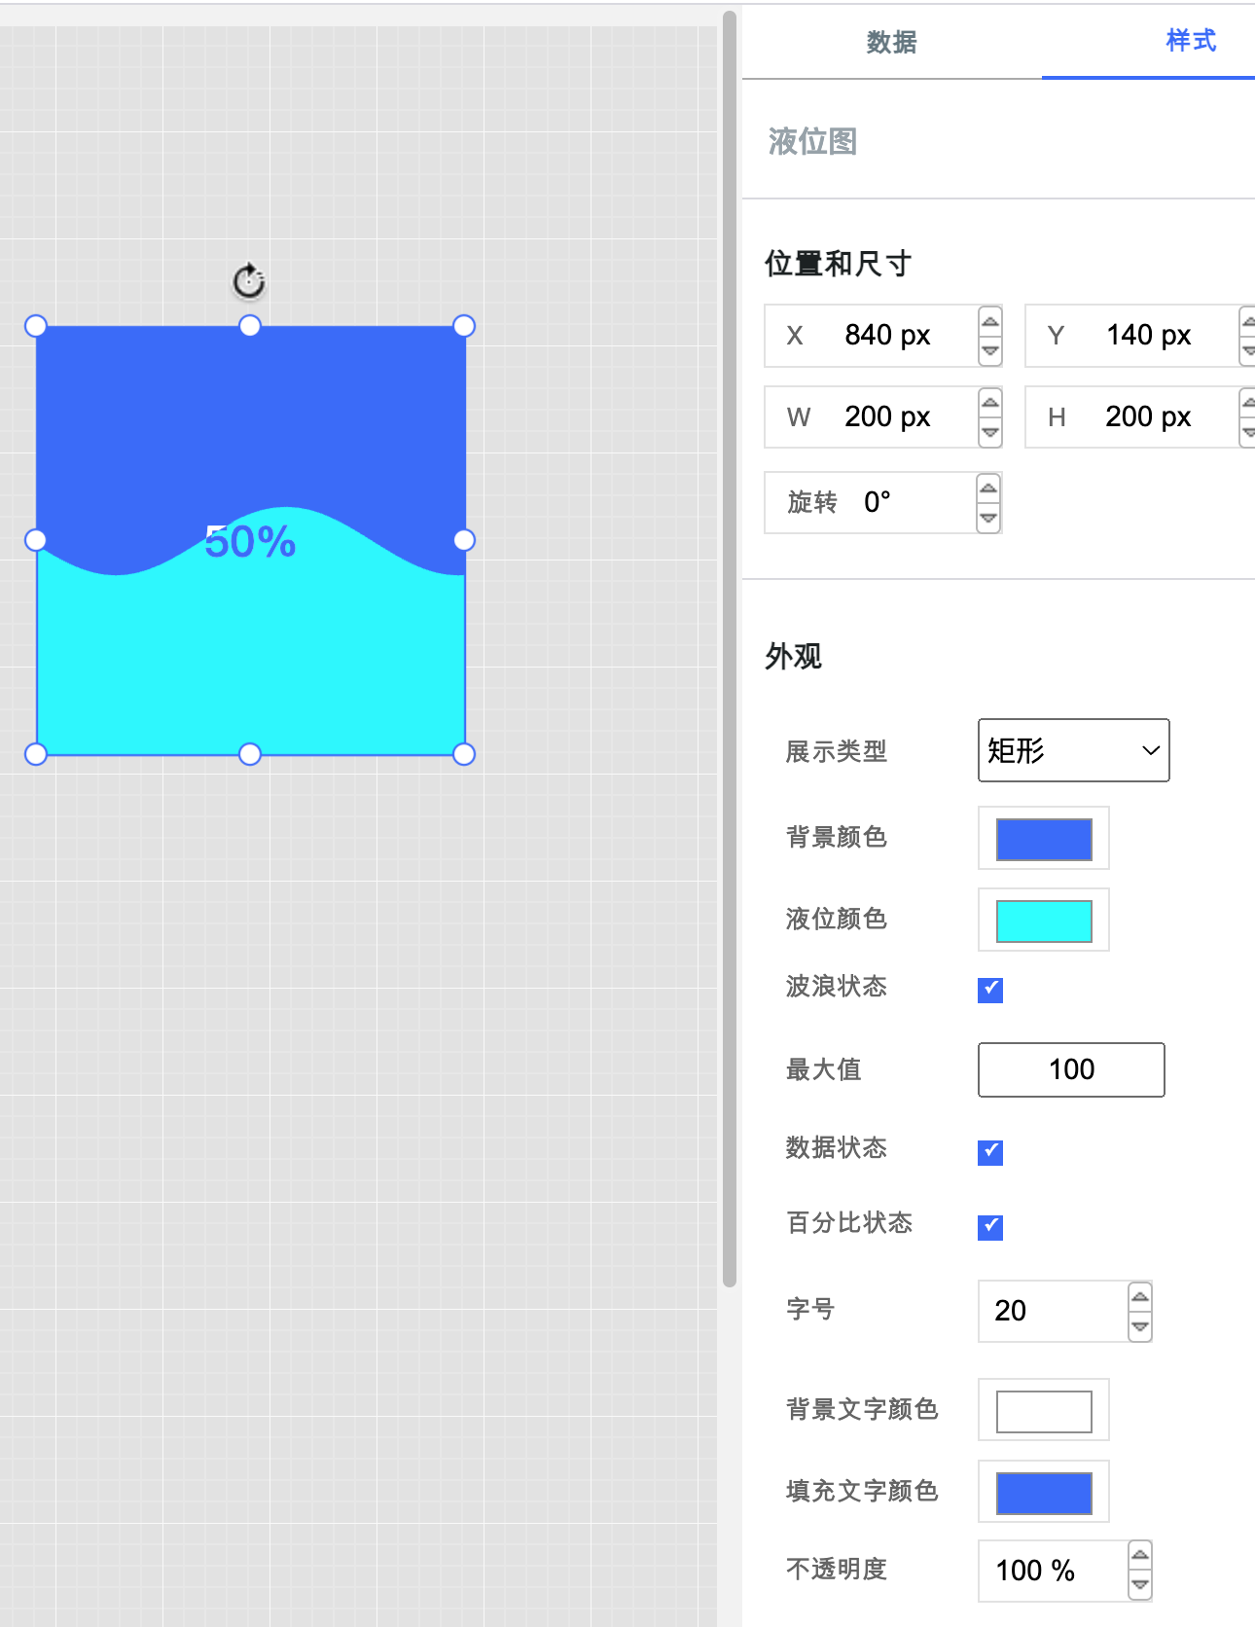Screen dimensions: 1255x1627
Task: Open the 展示类型 dropdown showing 矩形
Action: click(1074, 750)
